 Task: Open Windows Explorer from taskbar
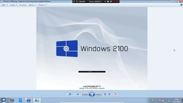pos(20,100)
